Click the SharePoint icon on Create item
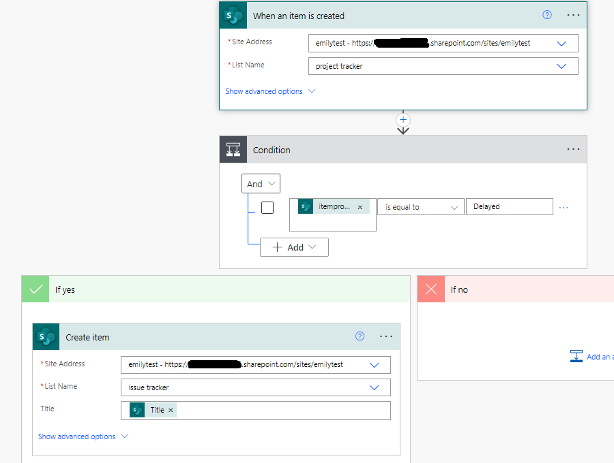The width and height of the screenshot is (614, 463). 46,336
